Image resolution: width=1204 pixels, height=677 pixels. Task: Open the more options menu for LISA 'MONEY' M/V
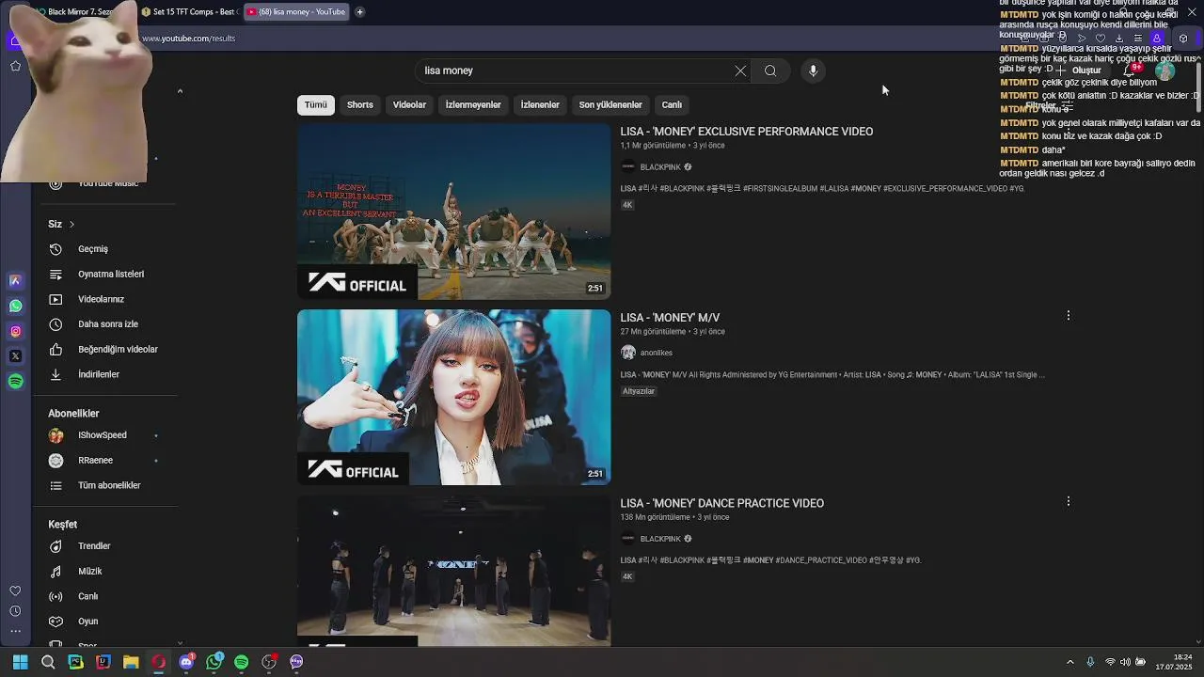tap(1068, 316)
